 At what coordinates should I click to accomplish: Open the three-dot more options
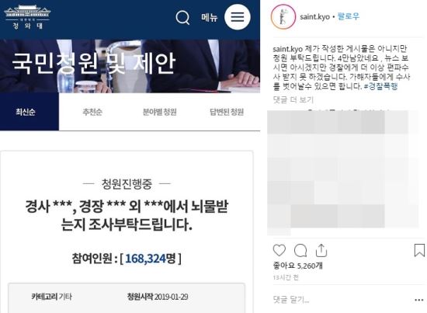tap(418, 300)
